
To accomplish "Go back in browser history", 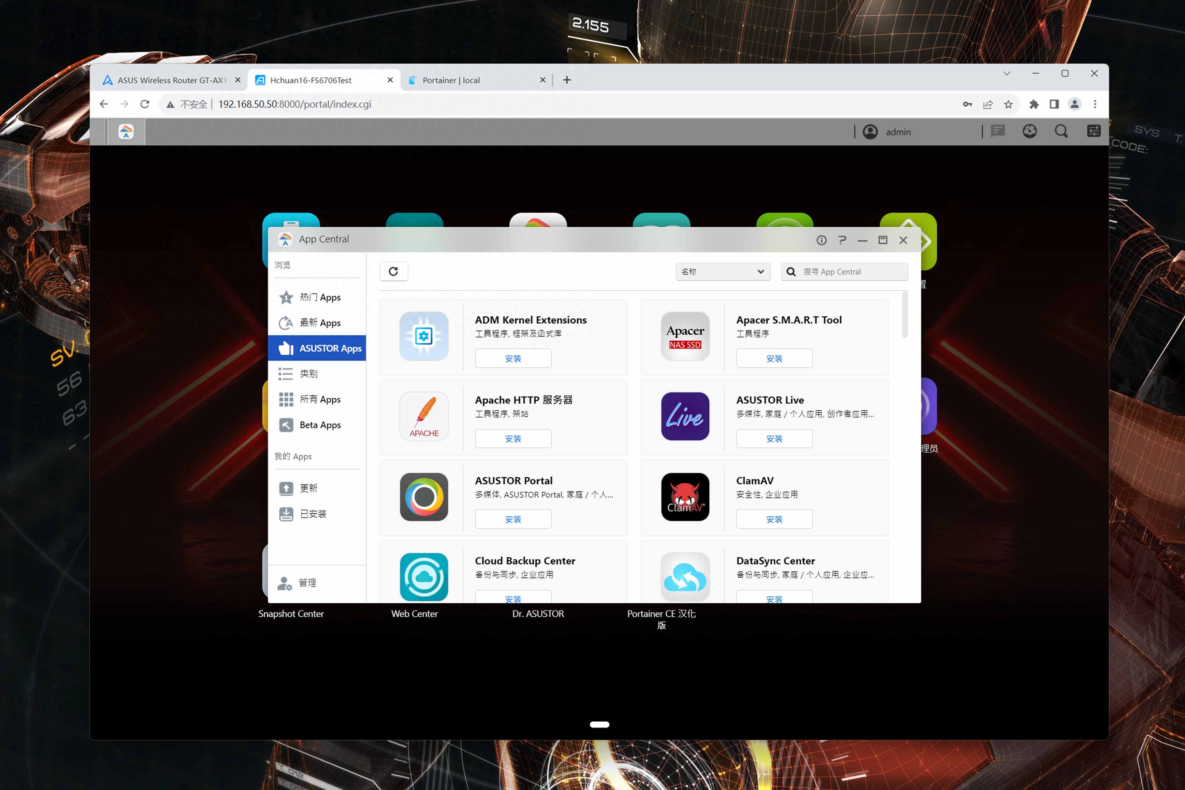I will 104,104.
